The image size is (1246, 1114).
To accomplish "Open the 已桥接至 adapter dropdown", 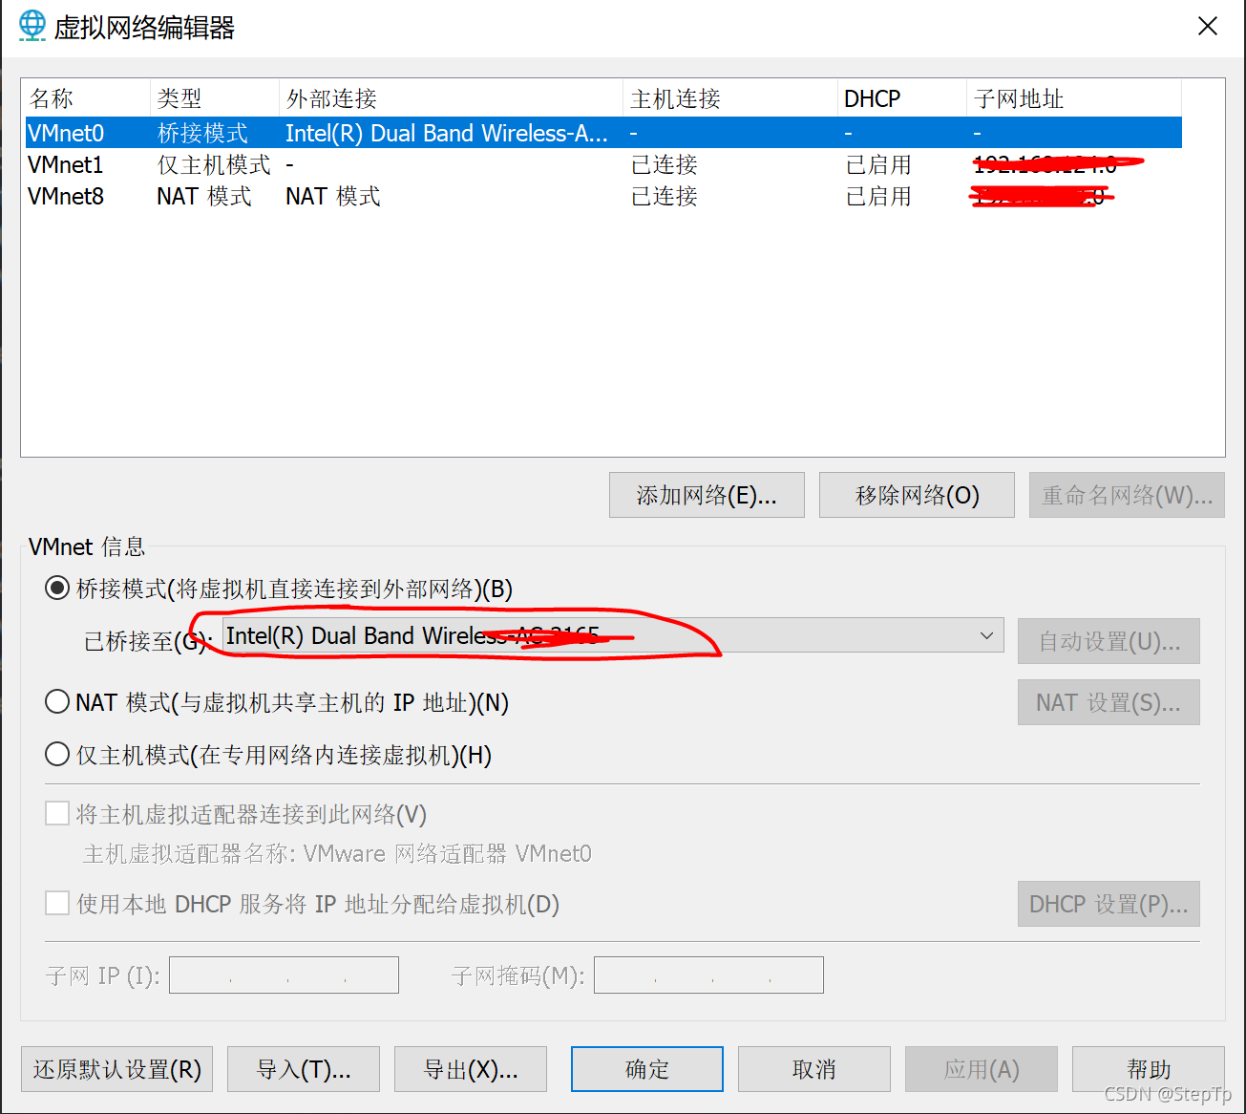I will click(x=613, y=635).
